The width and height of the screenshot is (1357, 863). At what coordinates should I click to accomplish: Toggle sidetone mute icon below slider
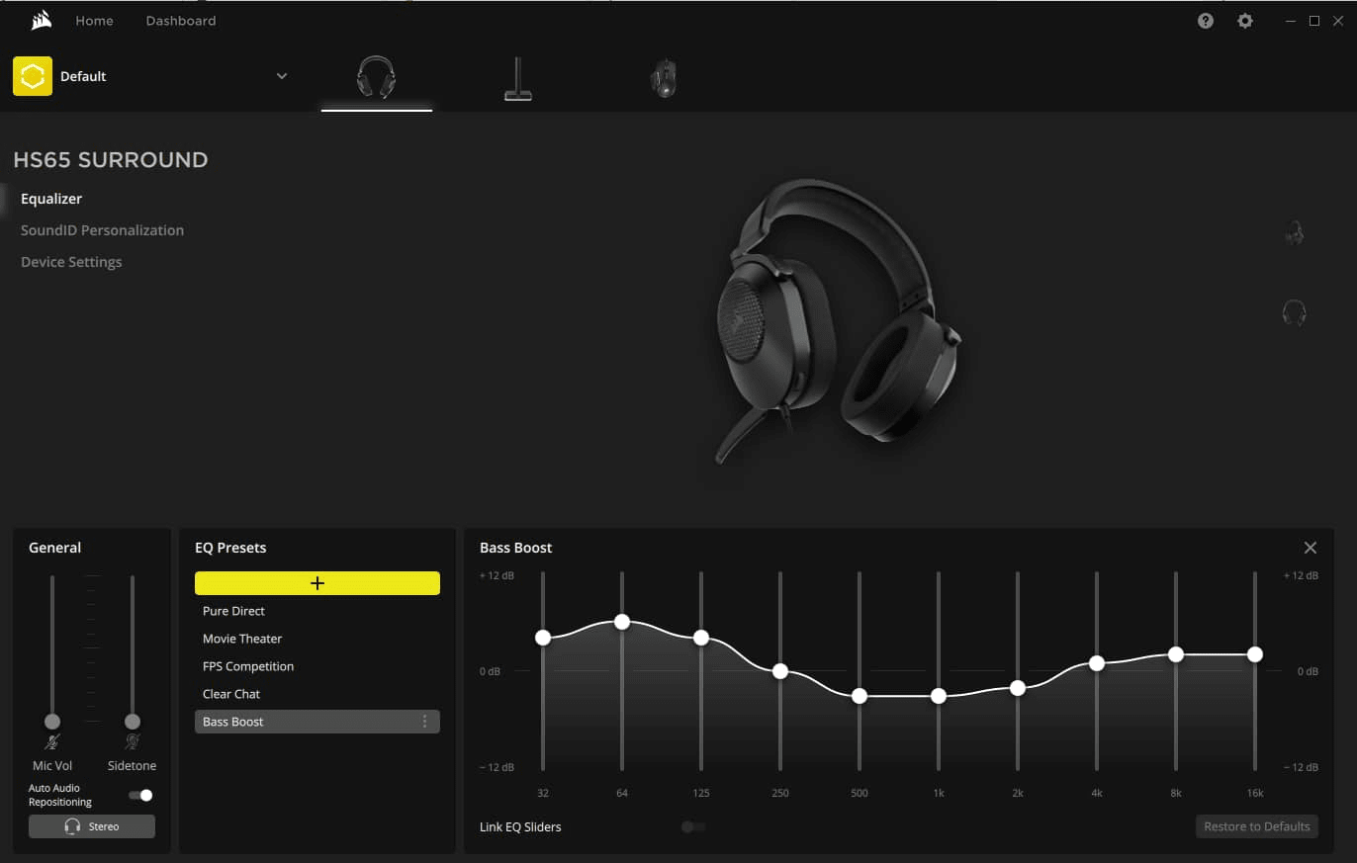tap(133, 741)
